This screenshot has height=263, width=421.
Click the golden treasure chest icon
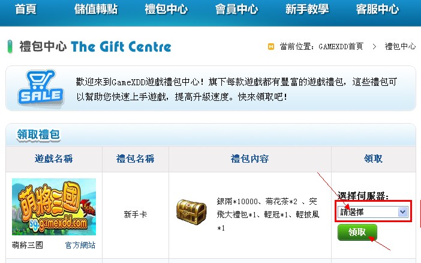(x=191, y=214)
